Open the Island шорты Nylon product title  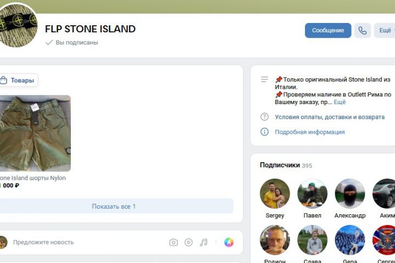coord(33,178)
